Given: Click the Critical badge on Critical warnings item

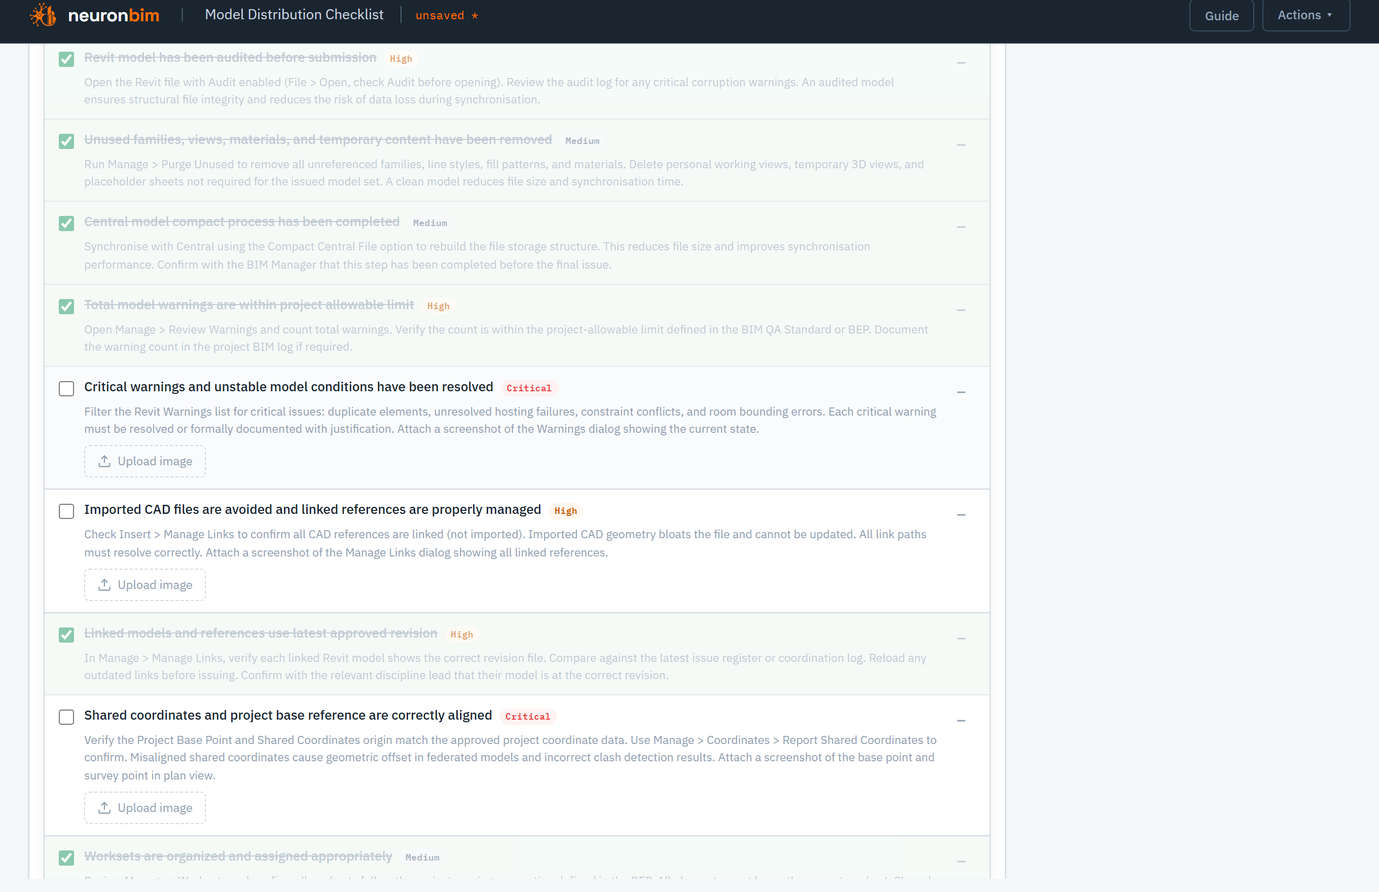Looking at the screenshot, I should coord(529,389).
